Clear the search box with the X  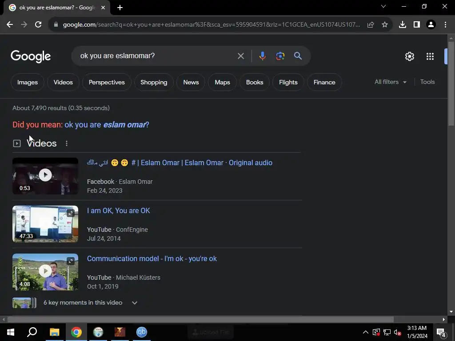[x=240, y=56]
